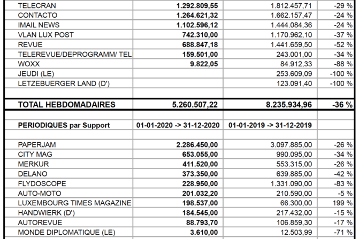Click FLYDOSCOPE 2019 value 1.331.090,00

click(291, 183)
